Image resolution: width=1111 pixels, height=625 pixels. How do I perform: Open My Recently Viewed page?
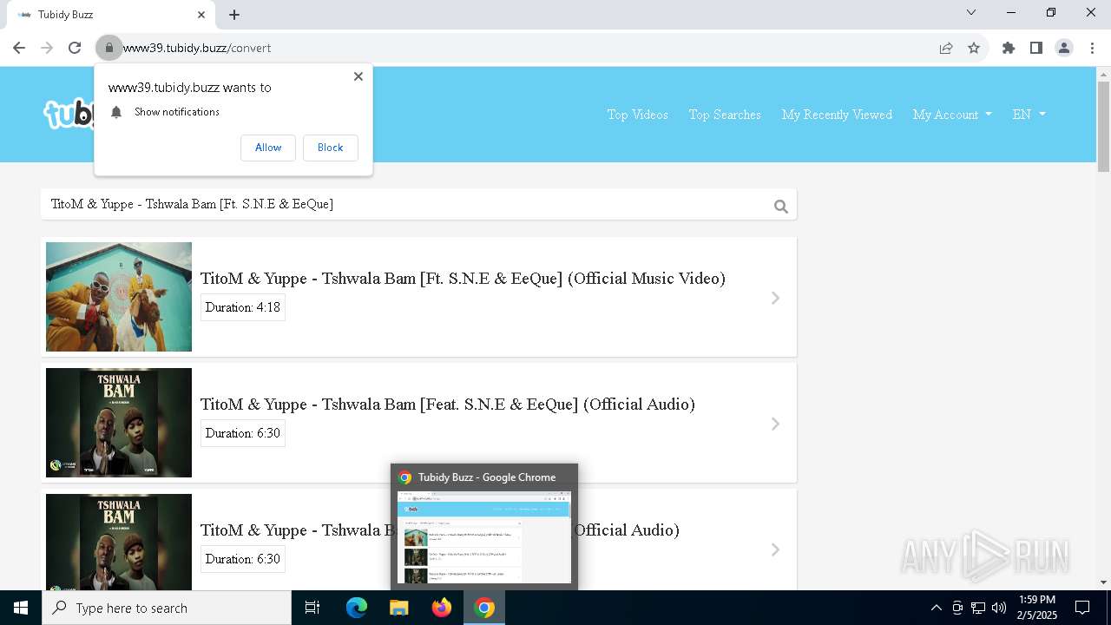click(837, 115)
